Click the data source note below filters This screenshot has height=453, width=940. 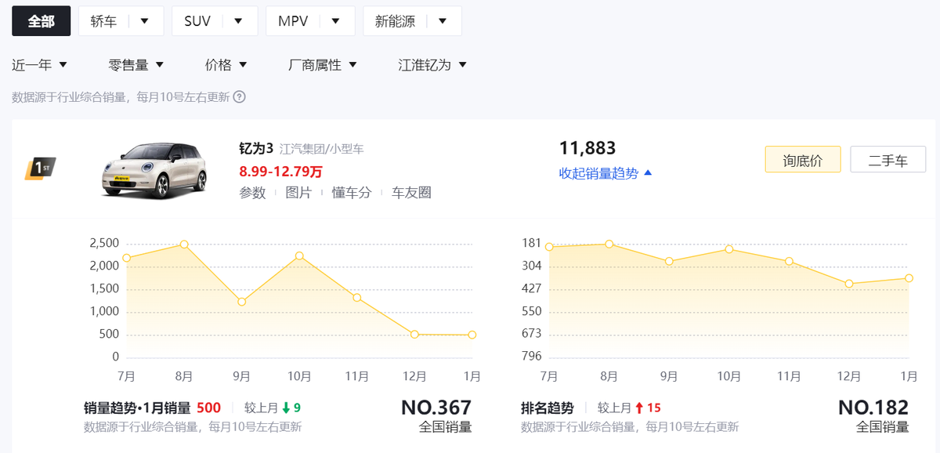click(x=121, y=97)
